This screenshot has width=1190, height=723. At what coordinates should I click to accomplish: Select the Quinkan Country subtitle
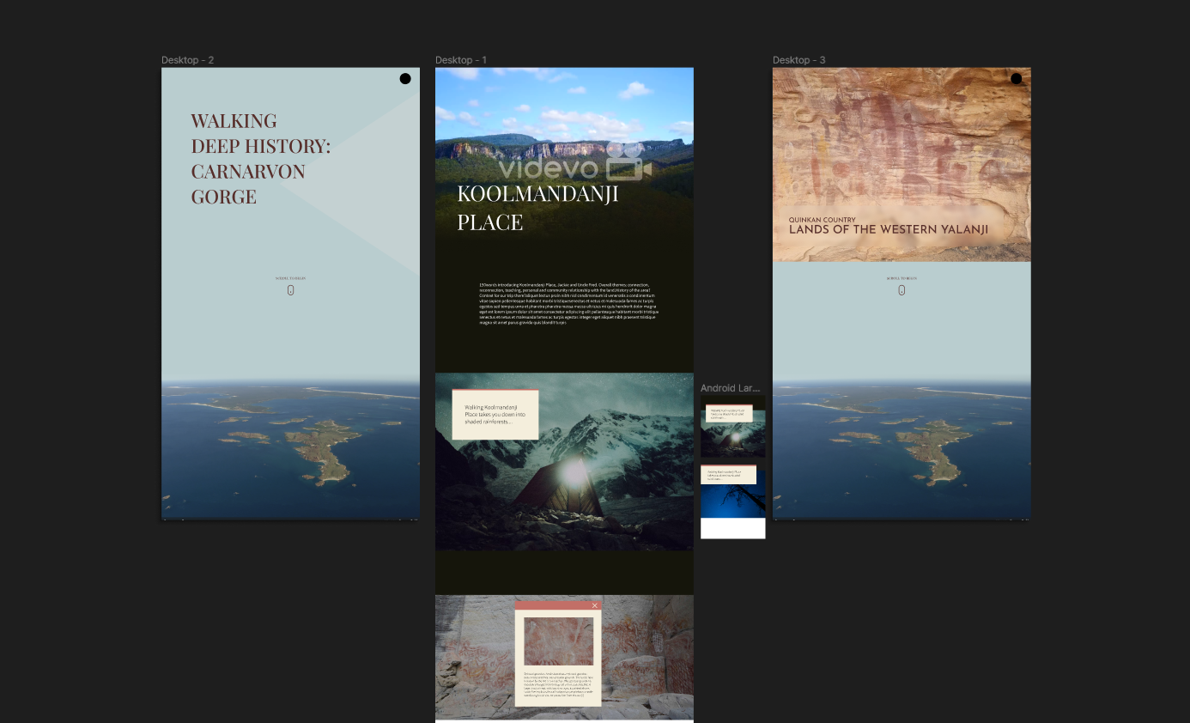823,220
